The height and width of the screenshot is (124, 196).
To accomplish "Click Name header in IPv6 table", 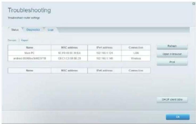I will coord(30,70).
